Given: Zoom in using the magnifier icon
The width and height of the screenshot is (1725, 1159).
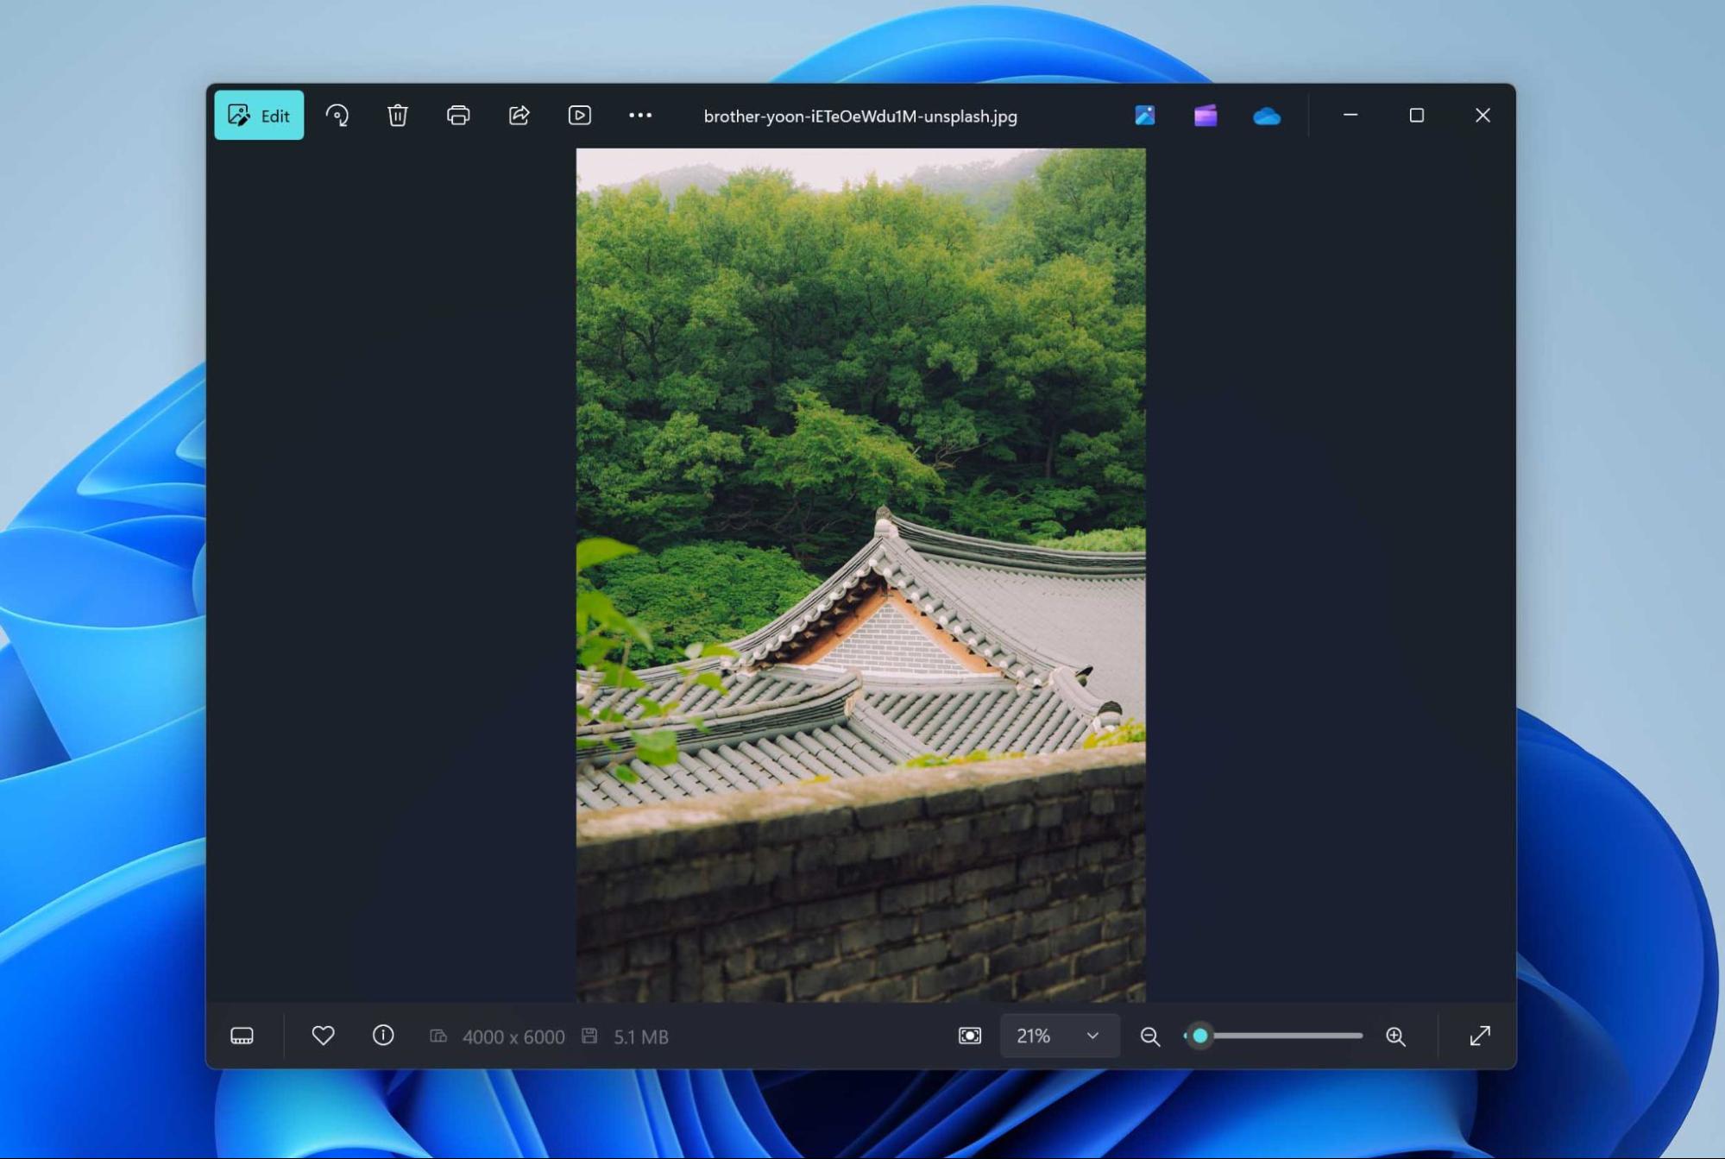Looking at the screenshot, I should click(1398, 1036).
